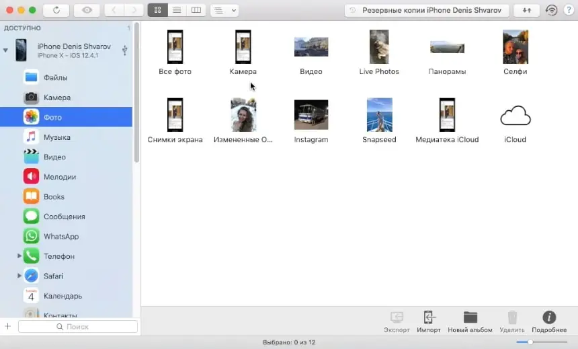Open the Телефон sidebar section

[67, 256]
